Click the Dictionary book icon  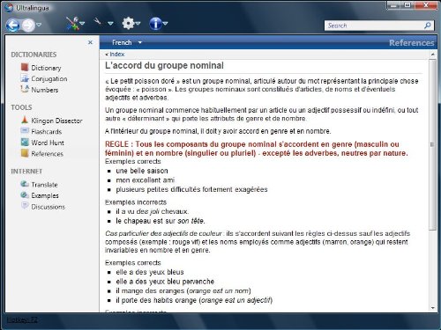25,67
